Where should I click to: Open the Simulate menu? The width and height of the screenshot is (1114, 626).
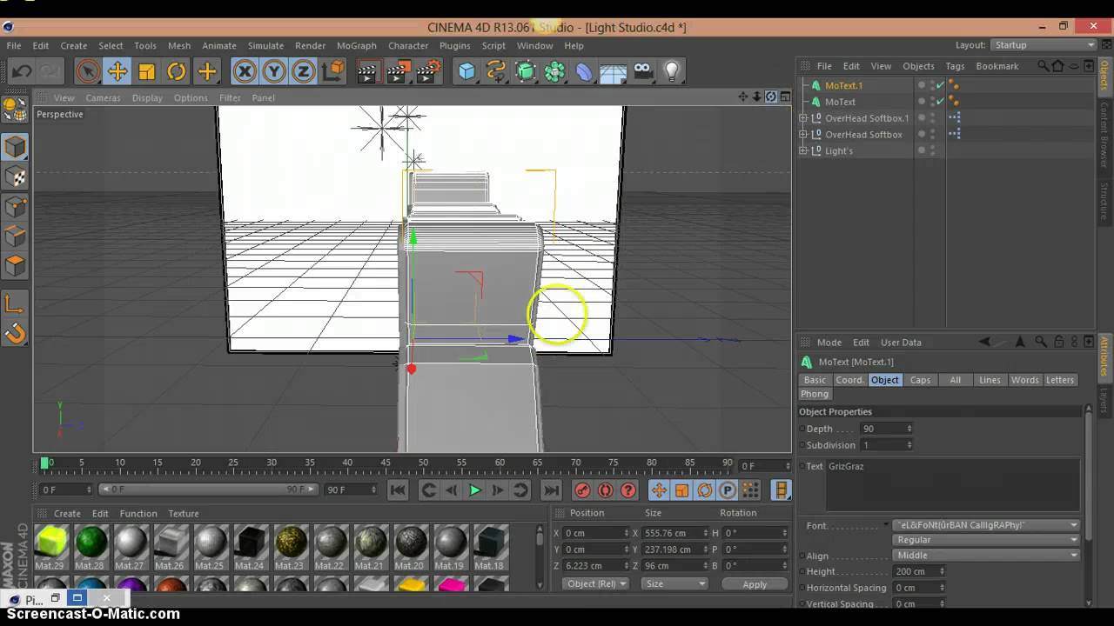click(265, 45)
